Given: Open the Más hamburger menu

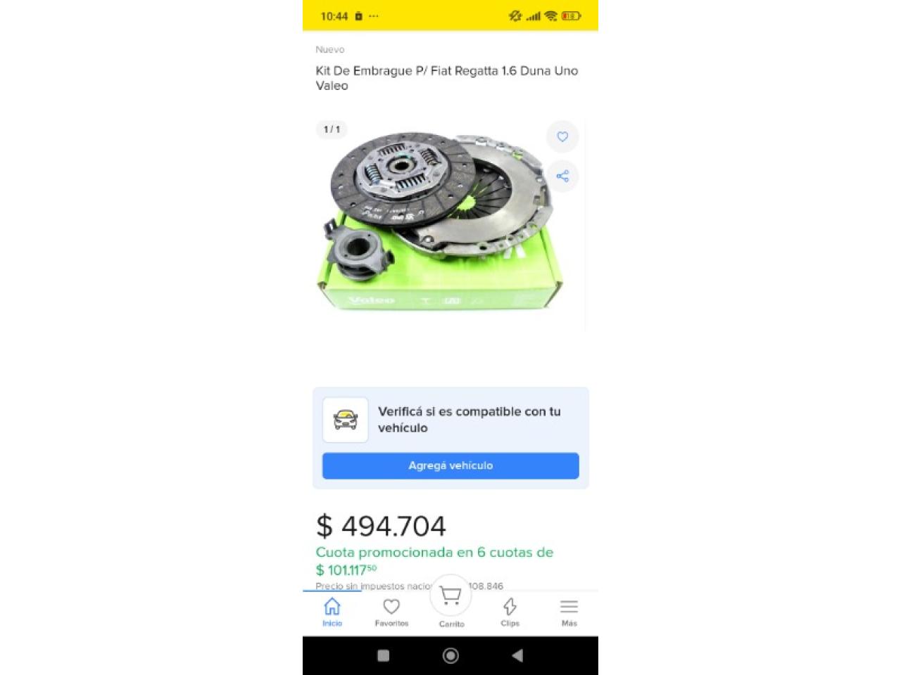Looking at the screenshot, I should 569,612.
